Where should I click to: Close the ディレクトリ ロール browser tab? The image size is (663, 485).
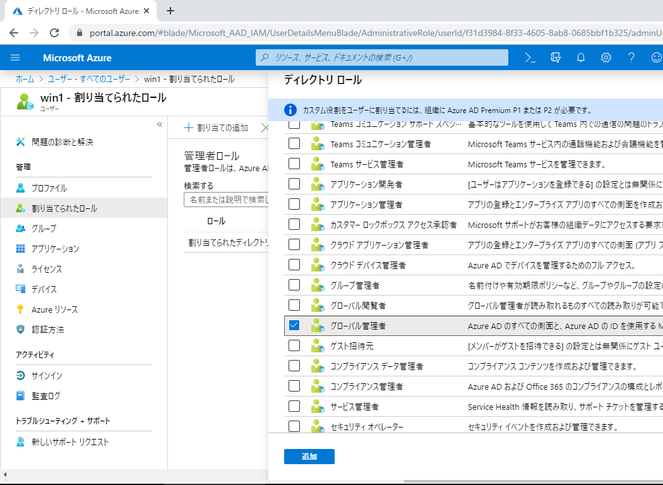(146, 11)
